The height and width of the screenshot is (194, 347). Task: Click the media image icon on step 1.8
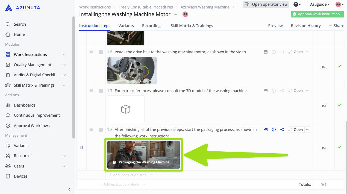pos(265,130)
